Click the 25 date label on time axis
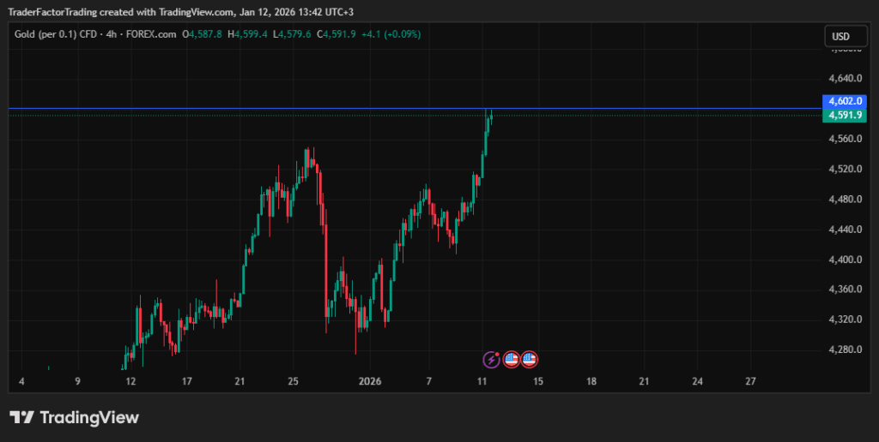The height and width of the screenshot is (442, 879). (x=294, y=381)
